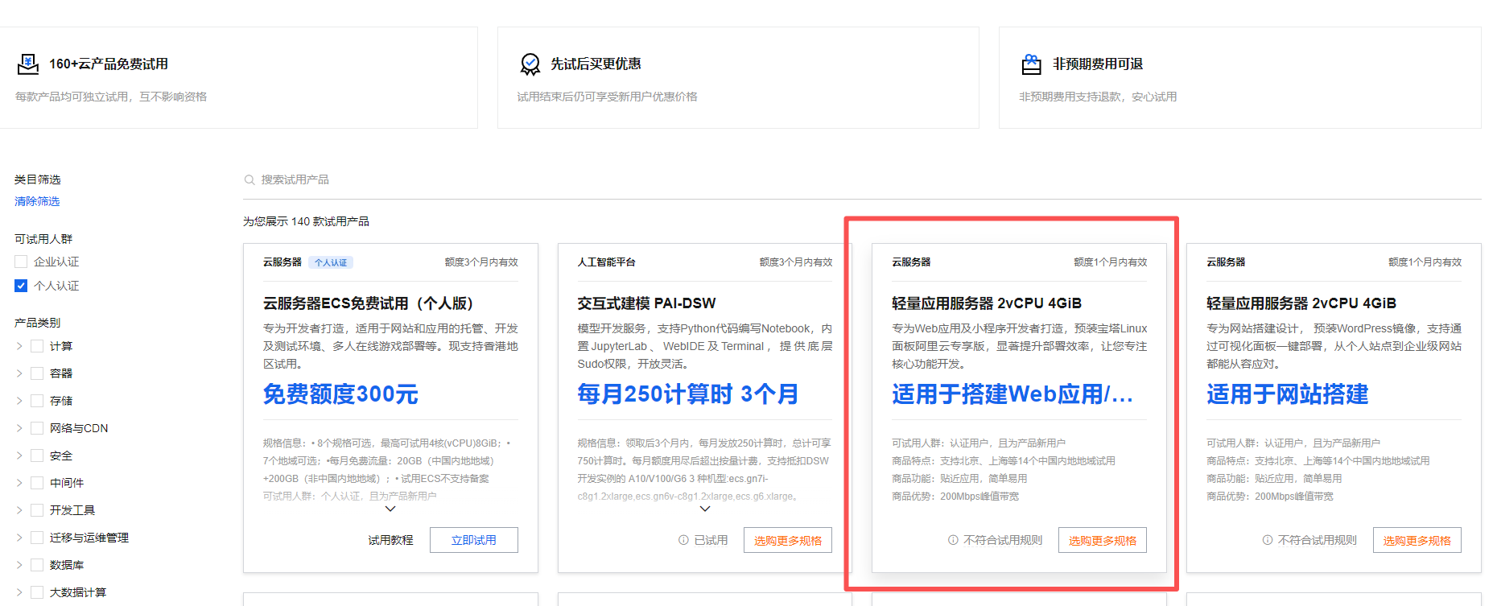Click the 不符合试用规则 info icon in Web应用 card
The height and width of the screenshot is (606, 1497).
click(x=953, y=540)
